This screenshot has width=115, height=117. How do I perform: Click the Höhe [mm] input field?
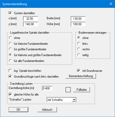(x=78, y=24)
